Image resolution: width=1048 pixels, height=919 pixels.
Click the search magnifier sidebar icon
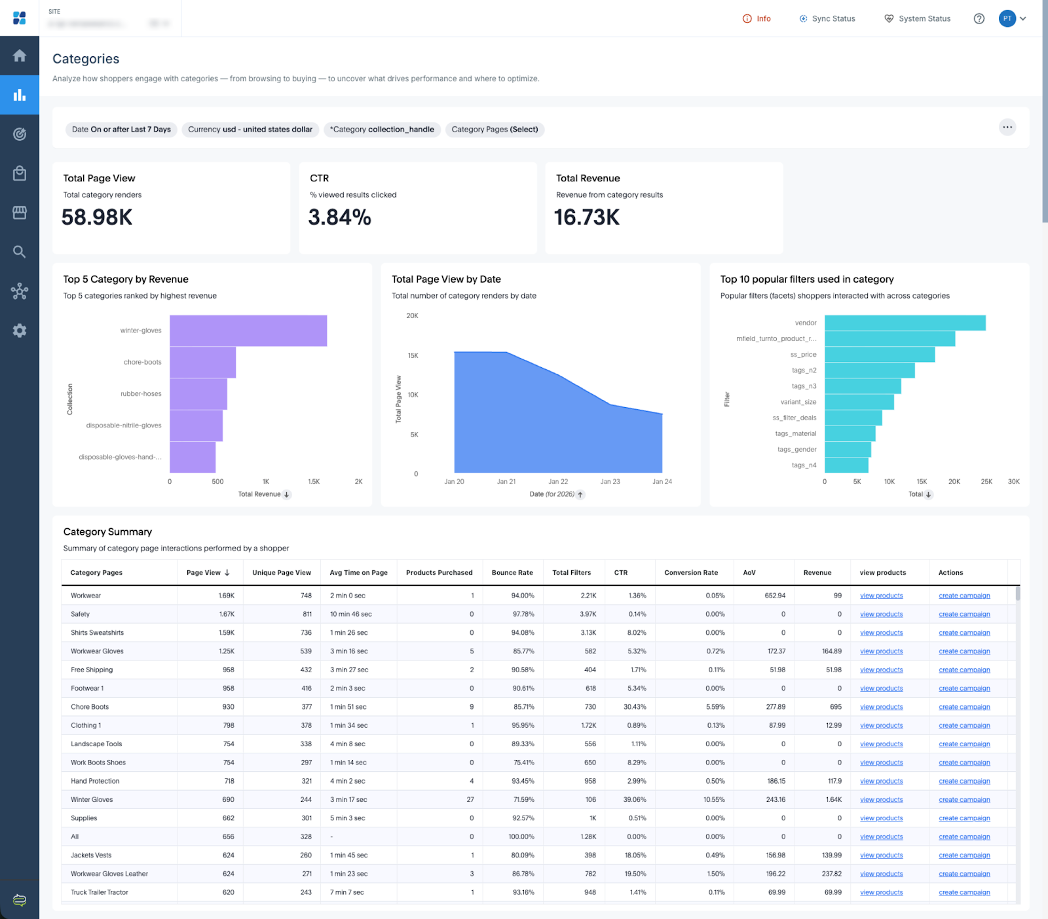[20, 252]
